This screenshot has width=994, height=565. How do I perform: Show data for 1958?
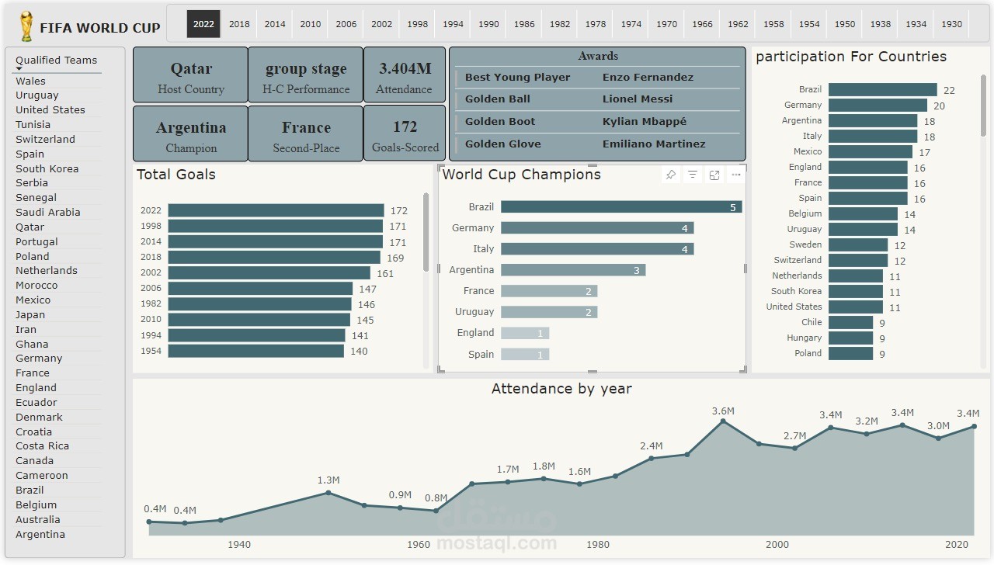tap(773, 24)
